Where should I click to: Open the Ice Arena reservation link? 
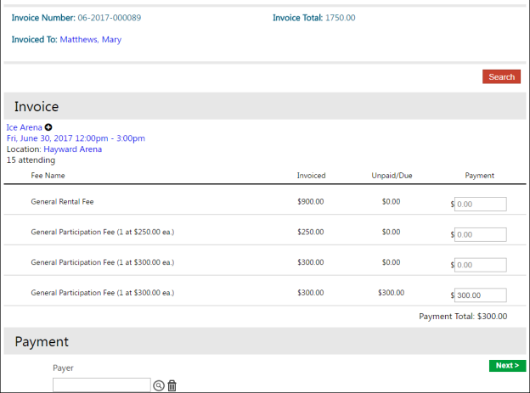click(24, 127)
